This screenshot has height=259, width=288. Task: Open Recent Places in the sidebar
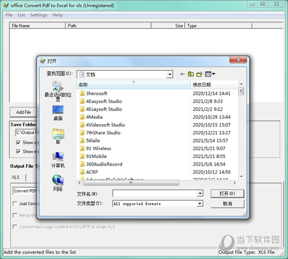coord(58,91)
